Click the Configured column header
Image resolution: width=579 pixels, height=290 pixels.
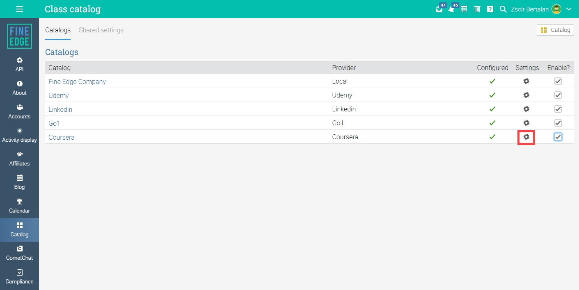492,68
